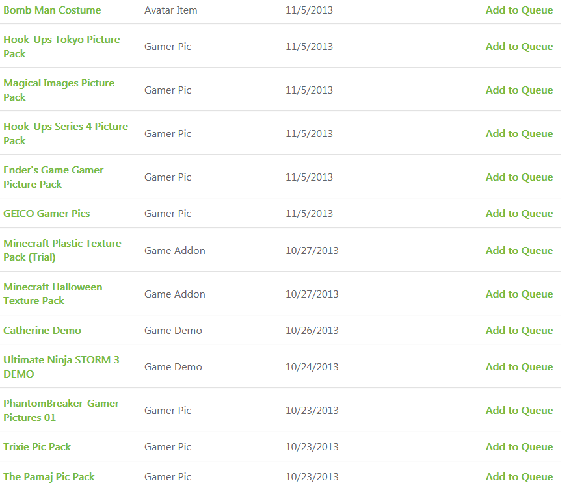Viewport: 571px width, 488px height.
Task: Select 10/23/2013 date for The Pamaj Pic Pack
Action: 312,477
